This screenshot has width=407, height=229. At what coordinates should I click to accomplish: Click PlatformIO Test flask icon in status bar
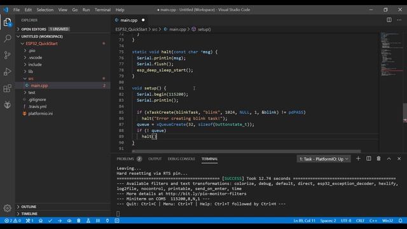coord(88,221)
